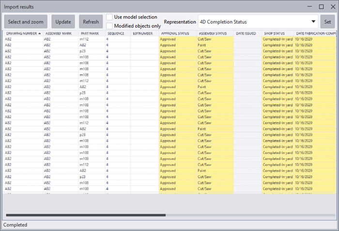Click the Sequence column header
The height and width of the screenshot is (231, 339).
pyautogui.click(x=115, y=33)
